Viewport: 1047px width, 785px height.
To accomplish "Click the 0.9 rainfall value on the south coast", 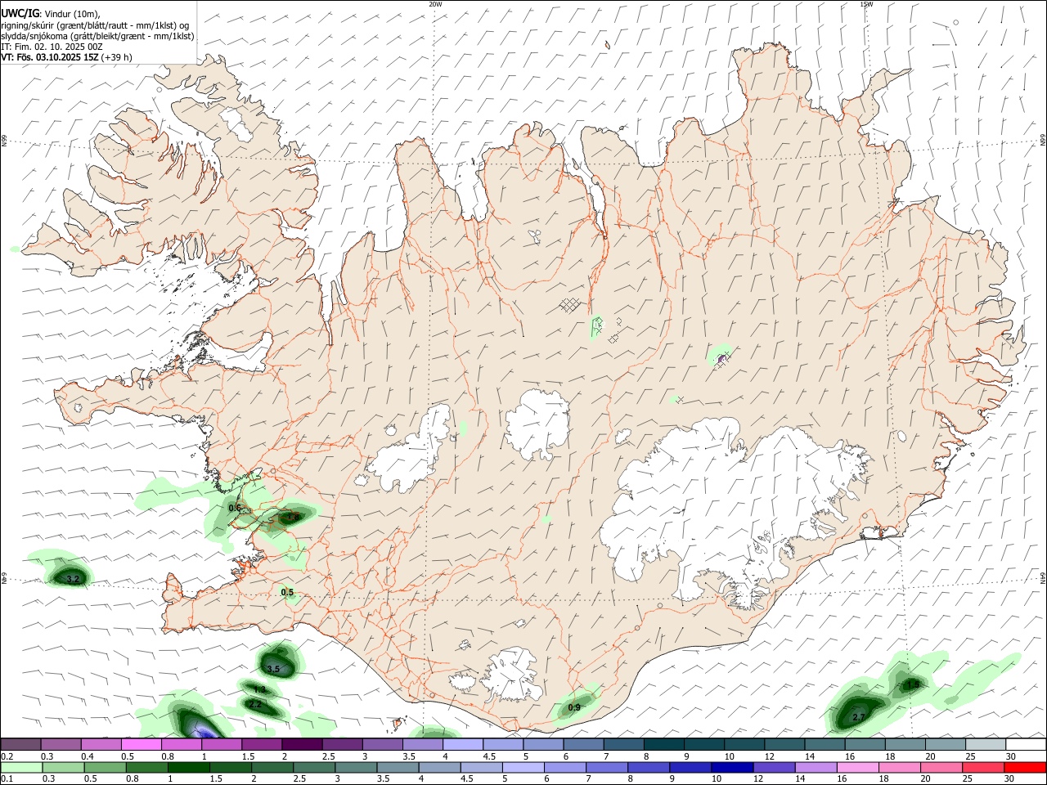I will (574, 707).
